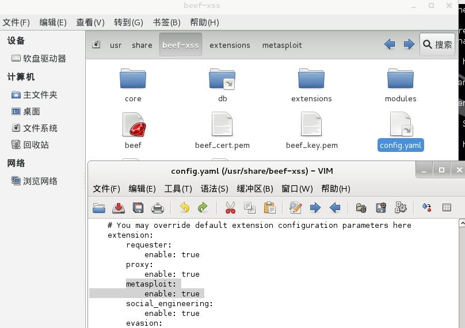
Task: Select the extensions path breadcrumb
Action: click(x=230, y=45)
